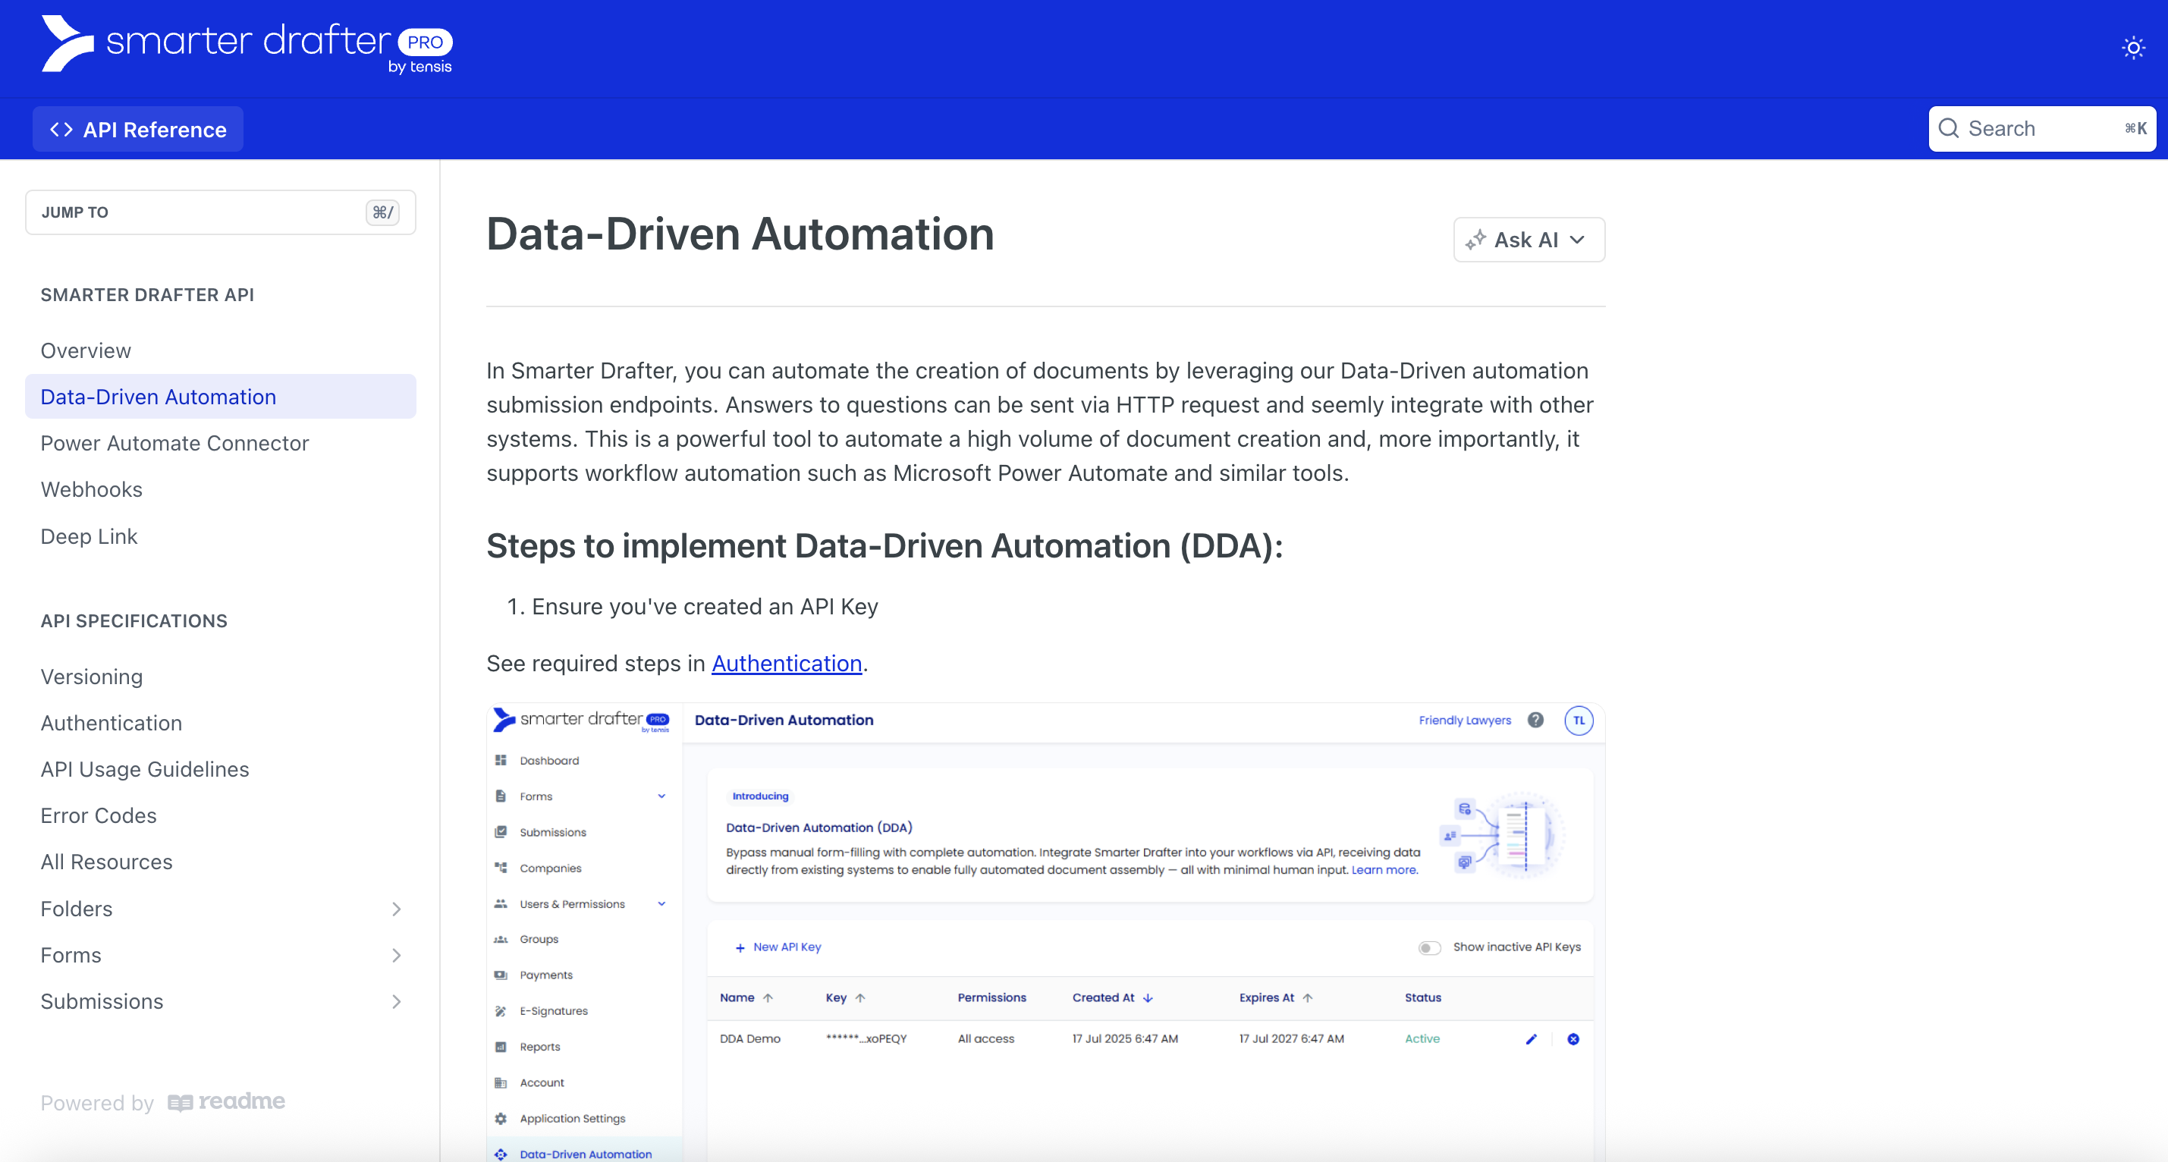Edit the DDA Demo key with the pencil icon

pos(1532,1039)
